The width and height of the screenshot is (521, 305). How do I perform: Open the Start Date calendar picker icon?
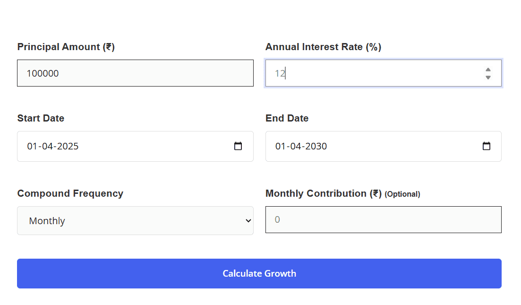point(238,146)
